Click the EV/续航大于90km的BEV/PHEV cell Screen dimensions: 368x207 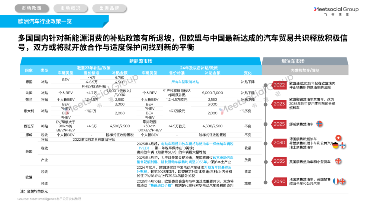click(65, 126)
